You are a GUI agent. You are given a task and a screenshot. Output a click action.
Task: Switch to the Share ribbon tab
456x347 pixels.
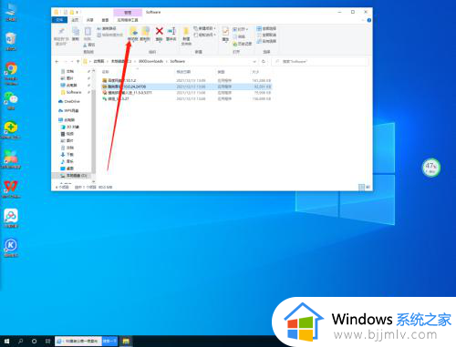(x=89, y=20)
